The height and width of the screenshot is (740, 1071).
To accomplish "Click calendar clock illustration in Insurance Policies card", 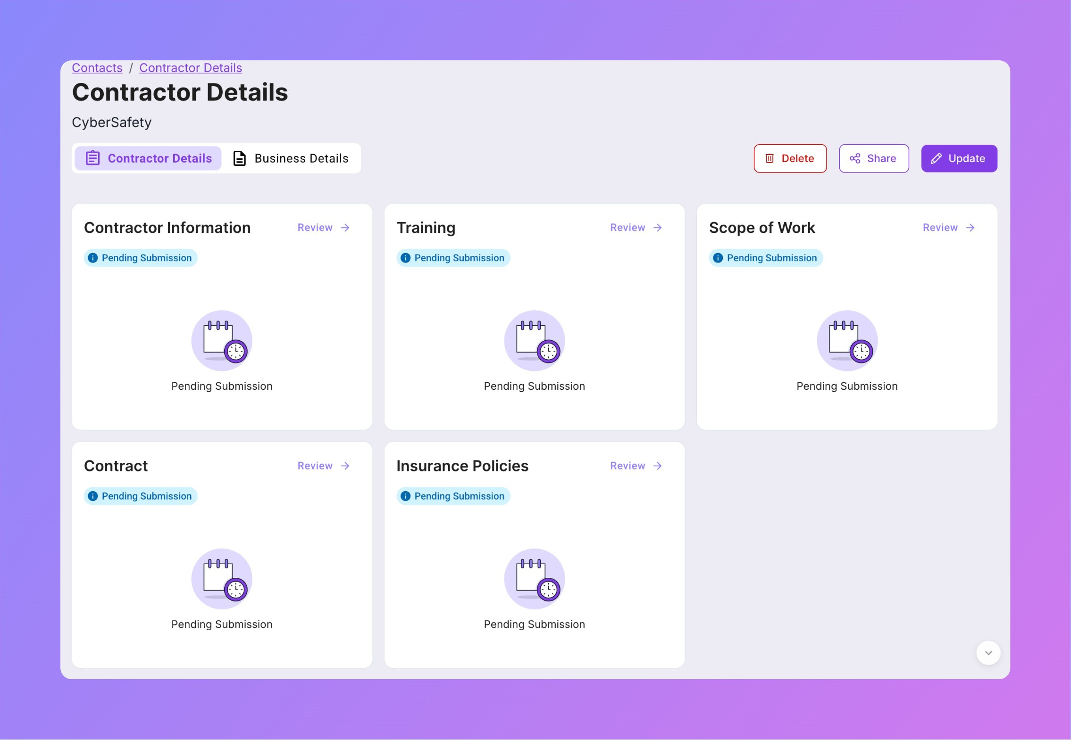I will 534,579.
